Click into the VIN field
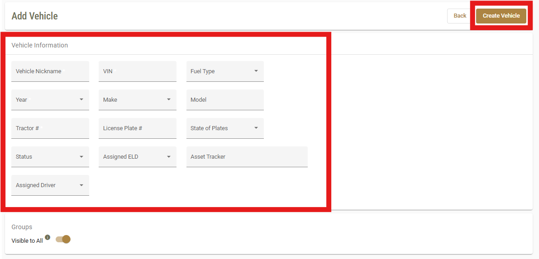This screenshot has width=539, height=259. coord(138,71)
